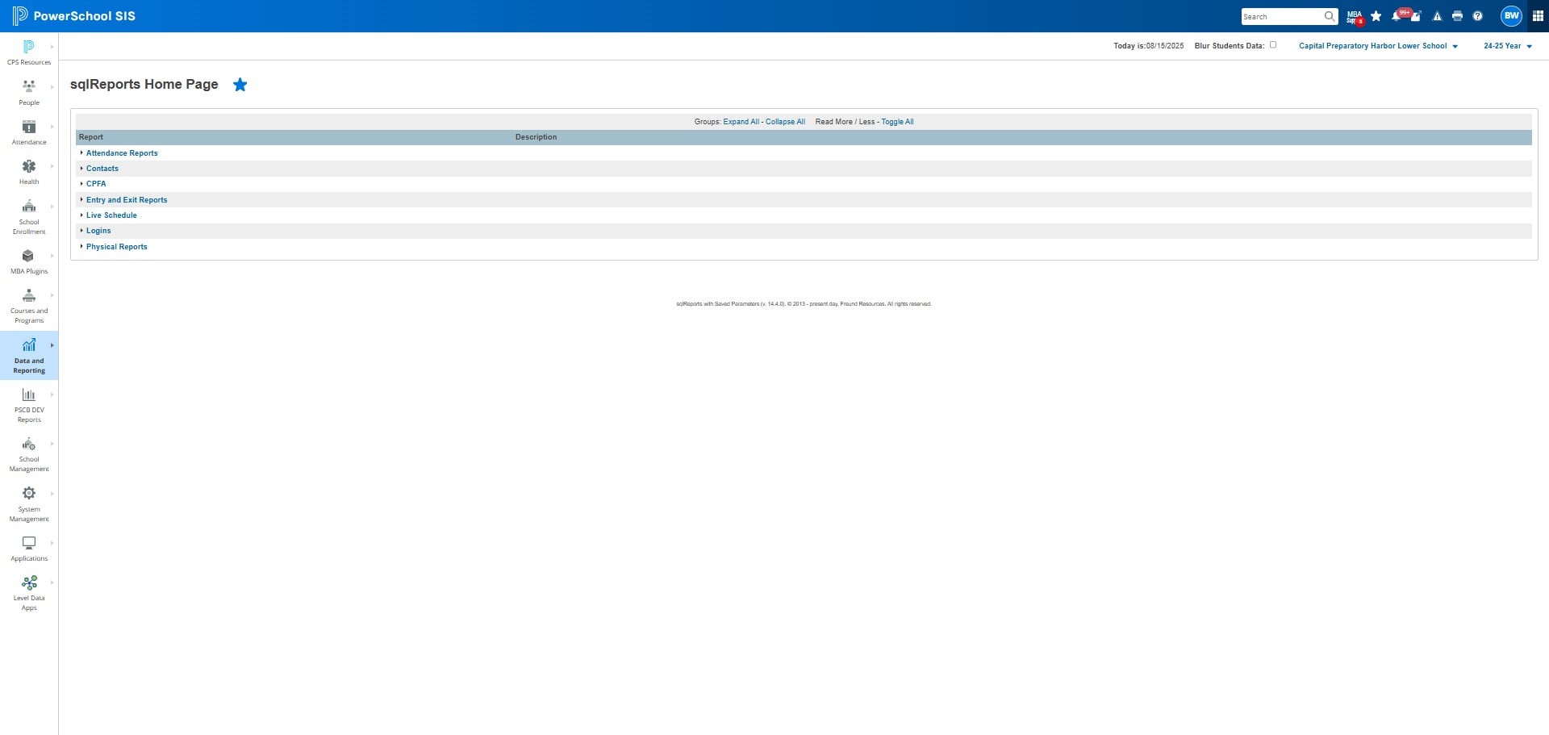This screenshot has width=1549, height=735.
Task: Enable the Blur Students Data checkbox
Action: tap(1273, 45)
